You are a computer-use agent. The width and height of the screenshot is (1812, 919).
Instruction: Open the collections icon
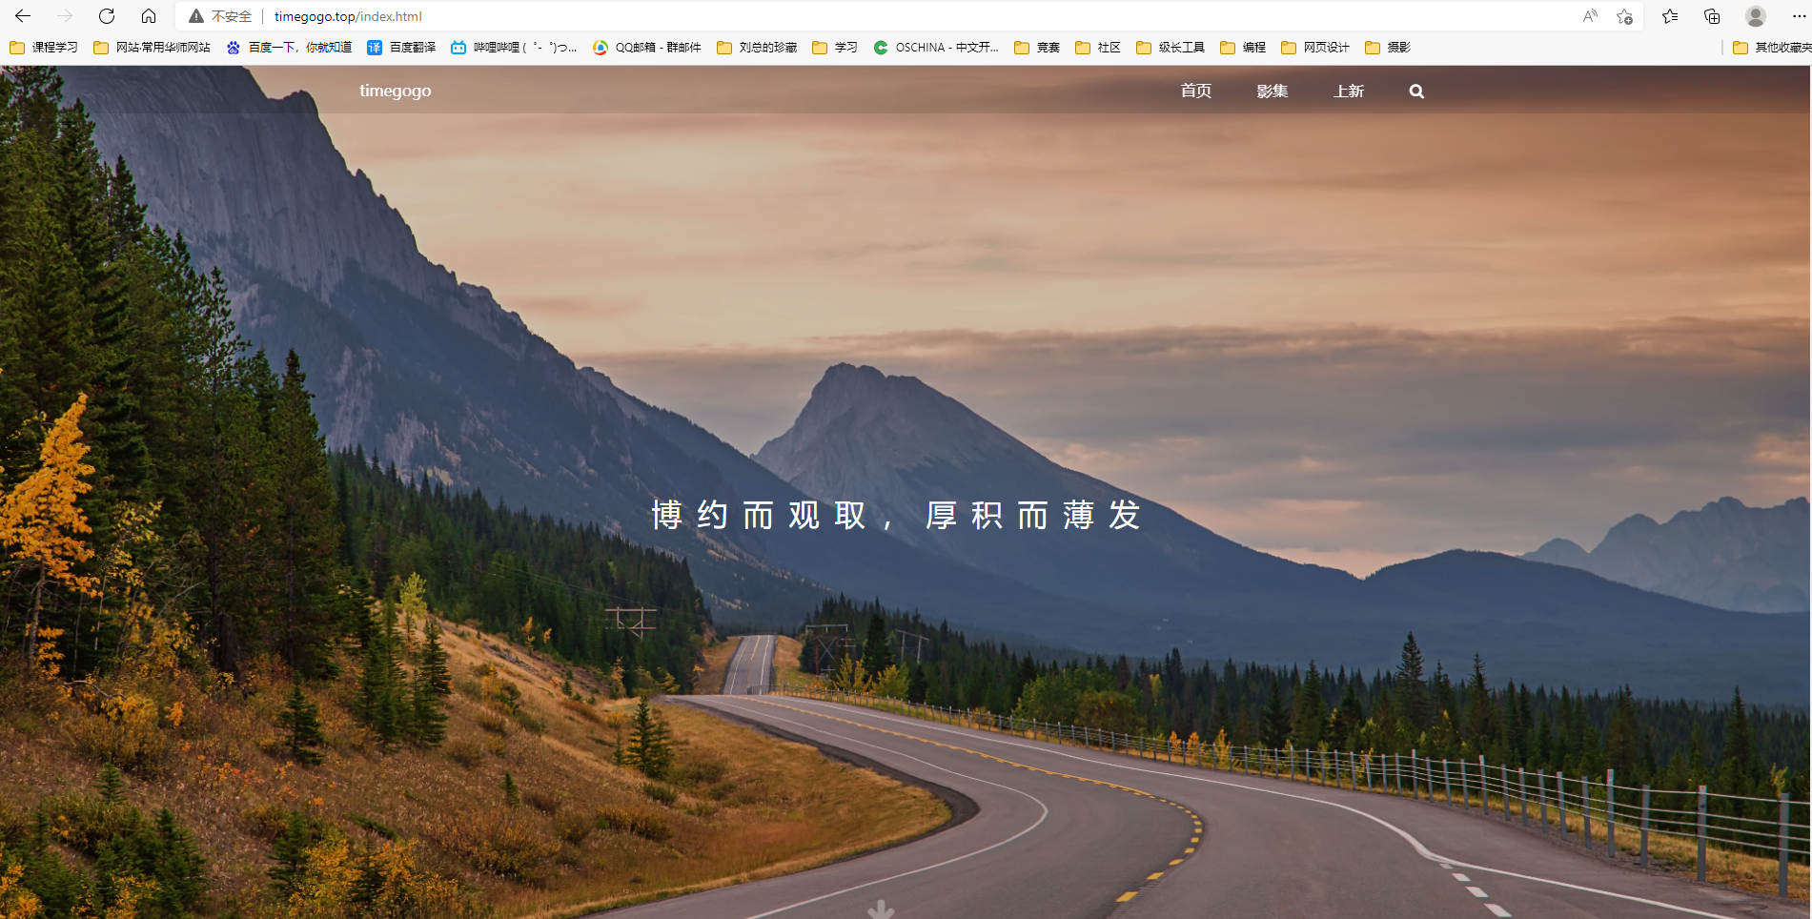(1712, 16)
